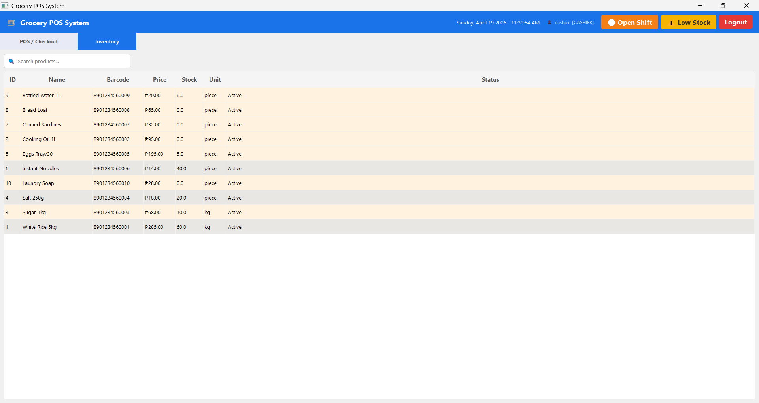
Task: Click barcode 8901234560001
Action: (111, 227)
